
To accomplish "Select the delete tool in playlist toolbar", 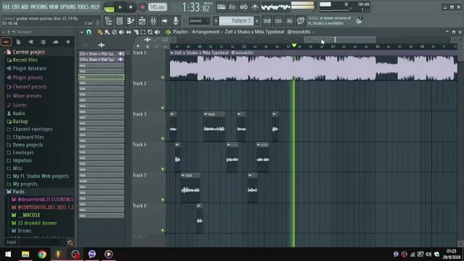I will (x=114, y=32).
